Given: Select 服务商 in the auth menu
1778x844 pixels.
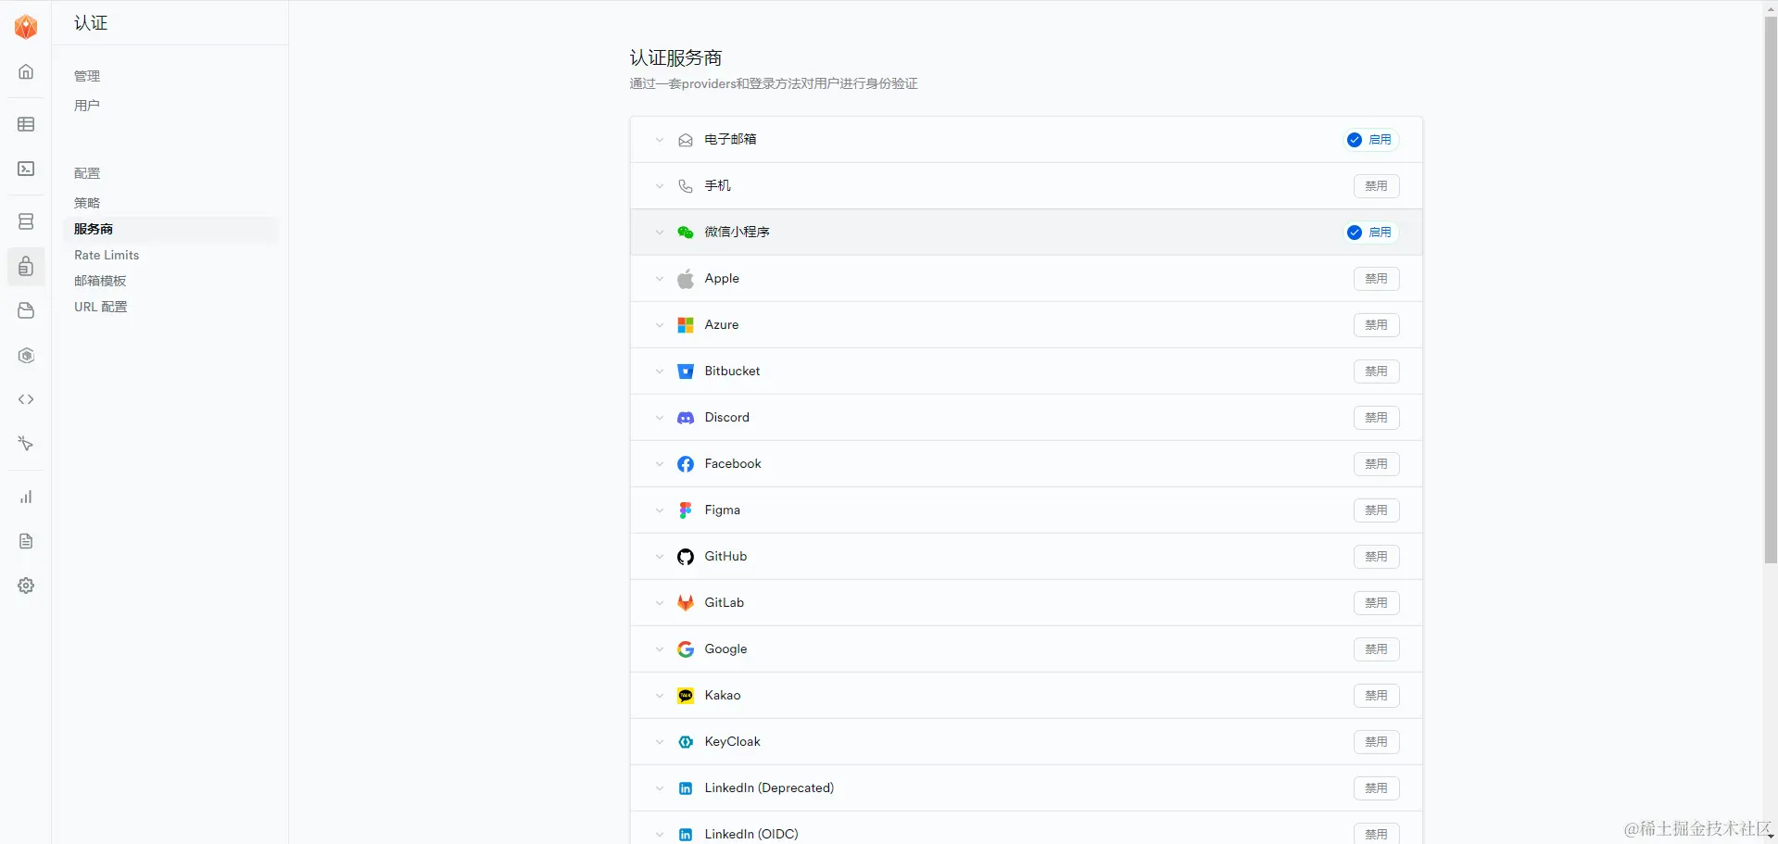Looking at the screenshot, I should (94, 229).
